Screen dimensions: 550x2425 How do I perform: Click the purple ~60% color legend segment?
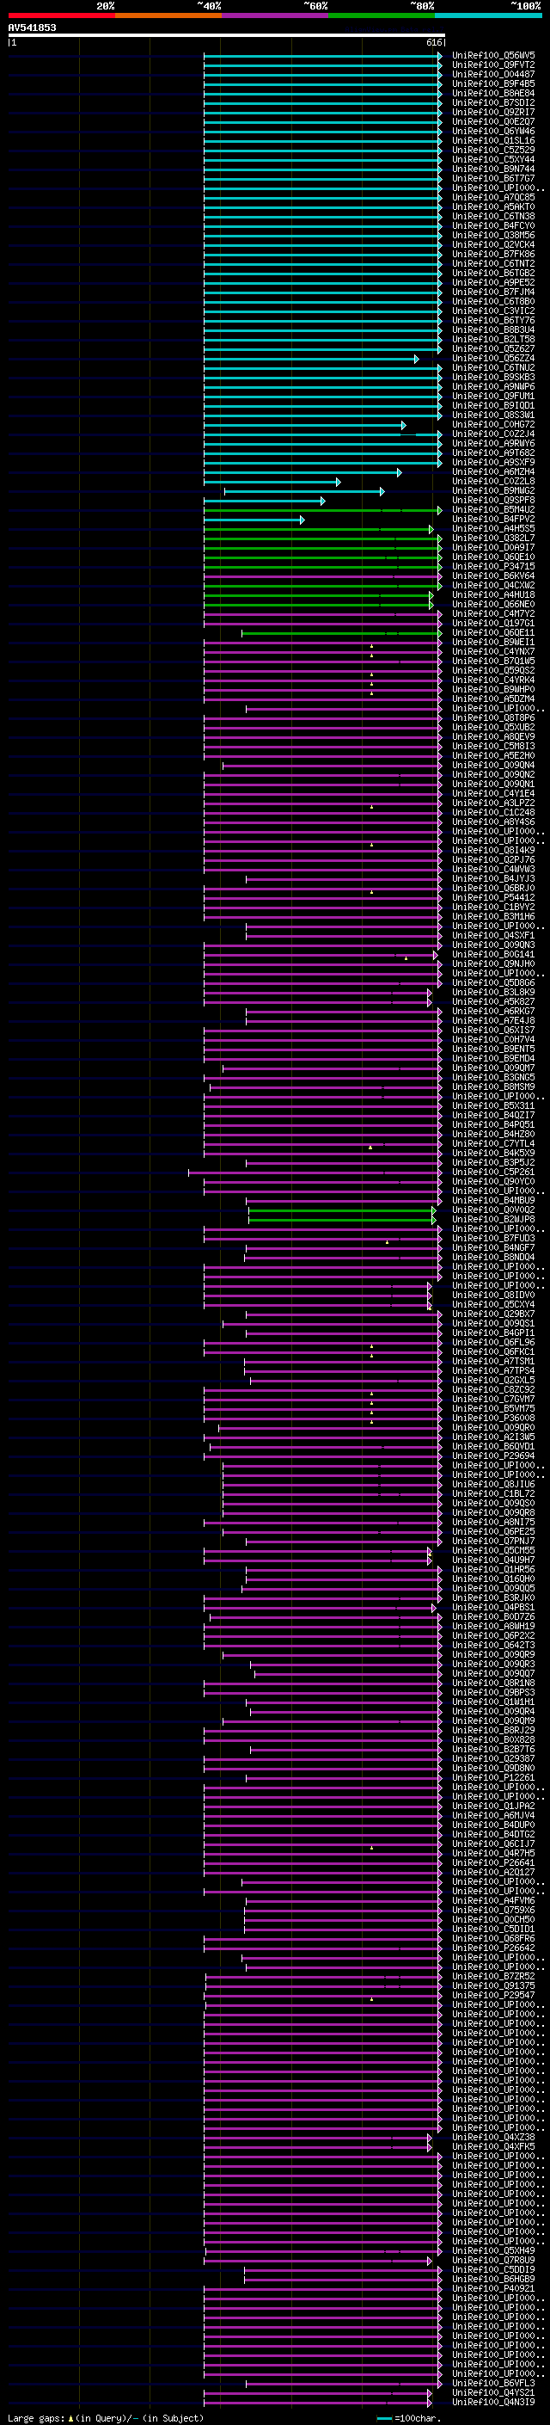click(274, 15)
